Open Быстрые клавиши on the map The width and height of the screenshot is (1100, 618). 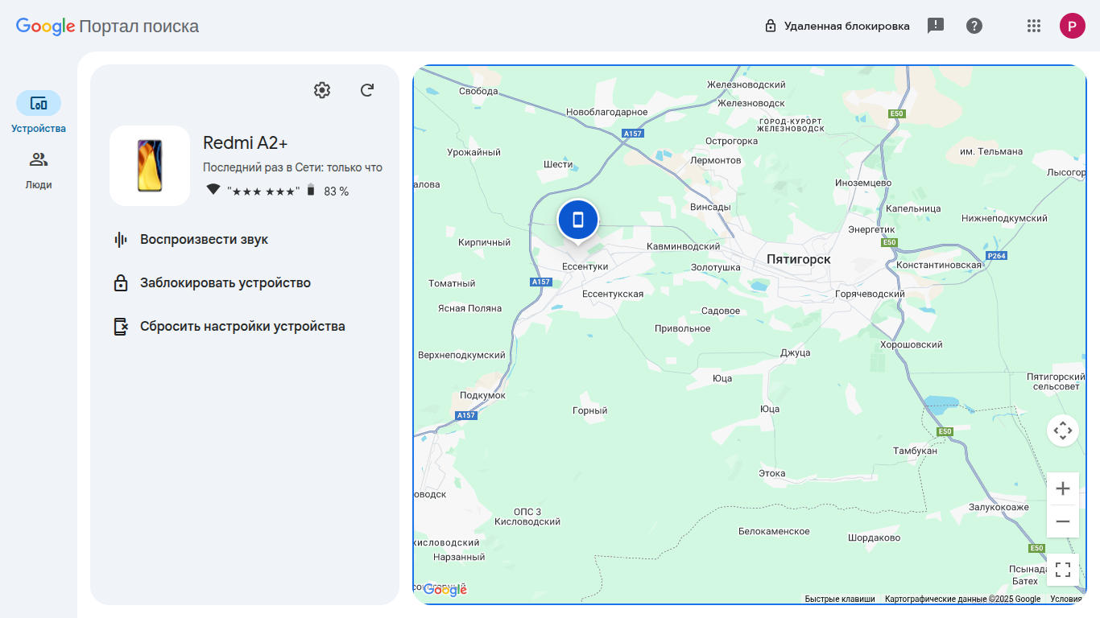[840, 599]
